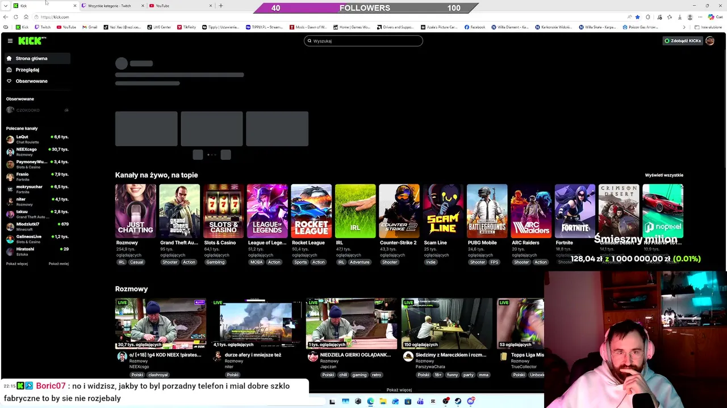This screenshot has width=727, height=408.
Task: Click the Wyszukaj search field
Action: pos(363,41)
